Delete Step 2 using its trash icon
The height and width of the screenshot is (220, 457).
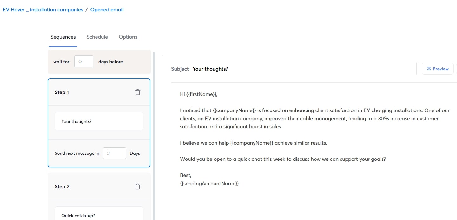(137, 186)
